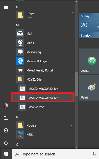The image size is (99, 159).
Task: Expand the Node.js folder chevron
Action: (x=72, y=125)
